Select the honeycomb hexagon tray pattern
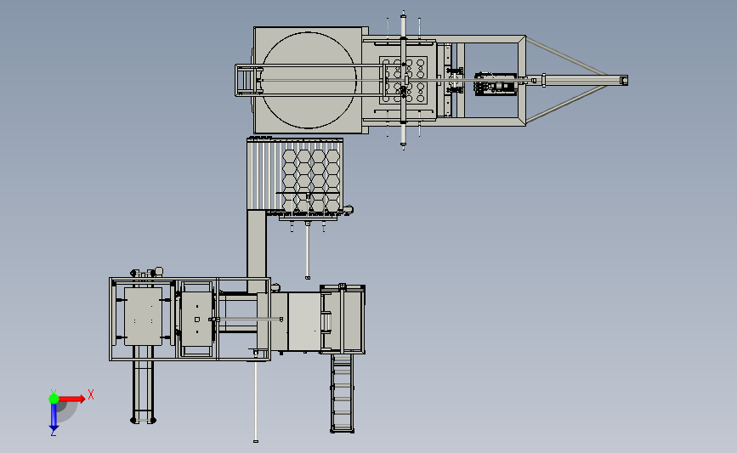 coord(311,180)
